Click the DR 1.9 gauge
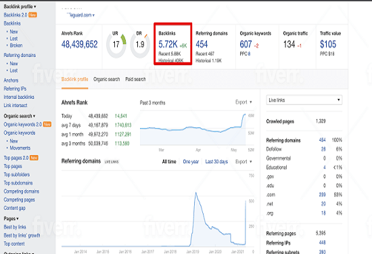Image resolution: width=372 pixels, height=254 pixels. (140, 45)
